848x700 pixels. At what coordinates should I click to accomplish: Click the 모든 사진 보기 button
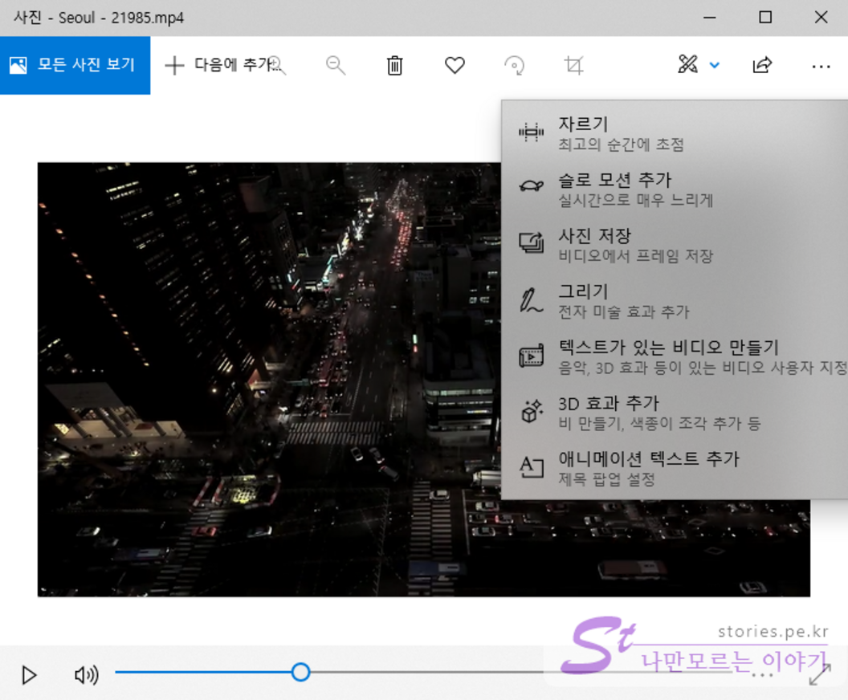[75, 66]
